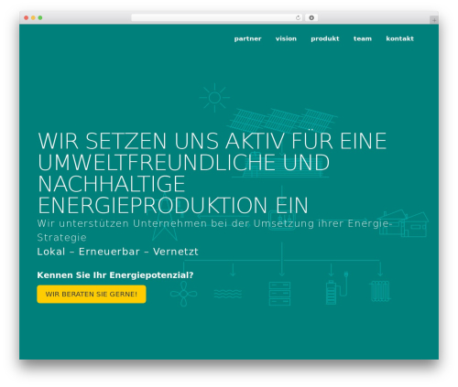
Task: Click the text 'Lokal – Erneuerbar – Vernetzt'
Action: point(117,252)
